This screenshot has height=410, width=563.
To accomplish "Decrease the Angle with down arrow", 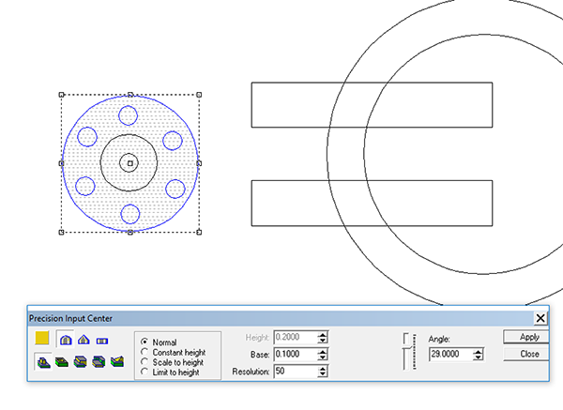I will click(x=478, y=357).
